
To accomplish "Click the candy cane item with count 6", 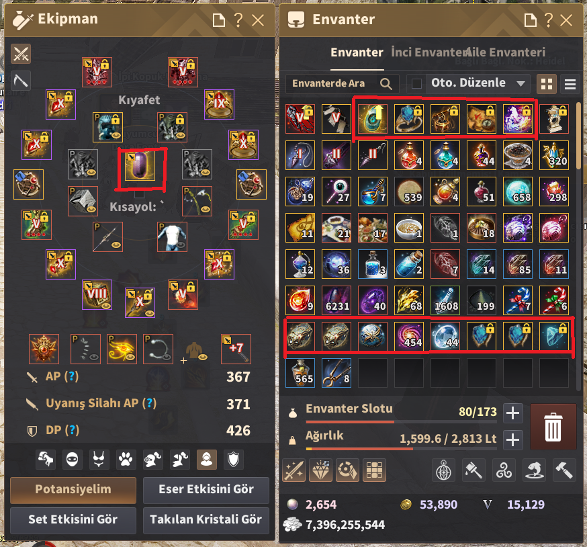I will tap(554, 300).
